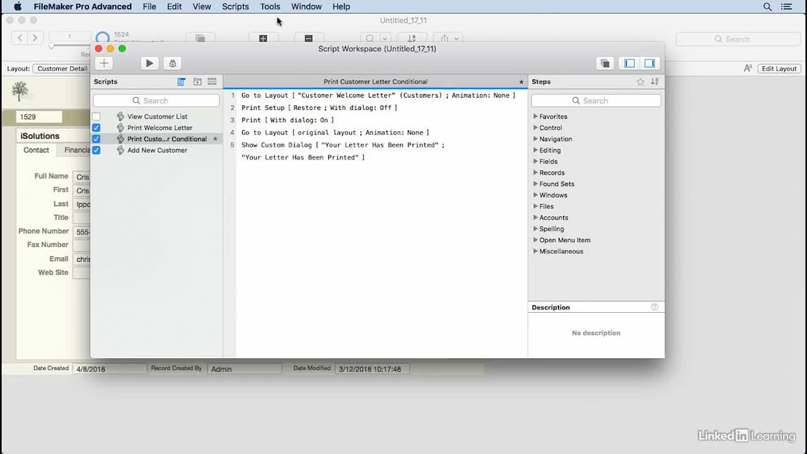Open the Tools menu
This screenshot has width=807, height=454.
click(270, 6)
